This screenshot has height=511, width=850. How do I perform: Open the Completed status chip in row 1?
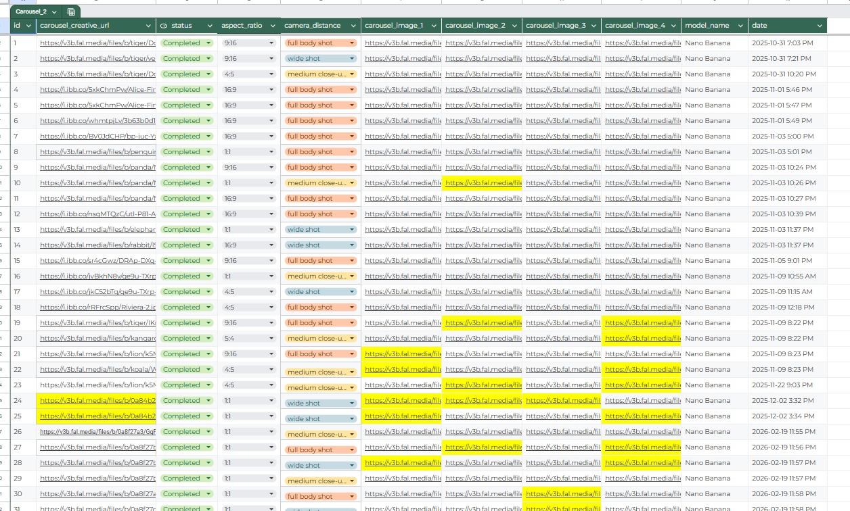(x=186, y=43)
